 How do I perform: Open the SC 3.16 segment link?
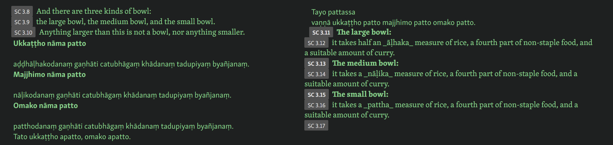pyautogui.click(x=316, y=105)
